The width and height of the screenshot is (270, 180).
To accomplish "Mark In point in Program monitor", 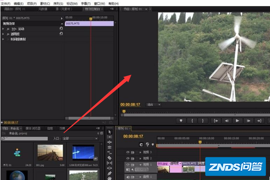I will tap(192, 121).
